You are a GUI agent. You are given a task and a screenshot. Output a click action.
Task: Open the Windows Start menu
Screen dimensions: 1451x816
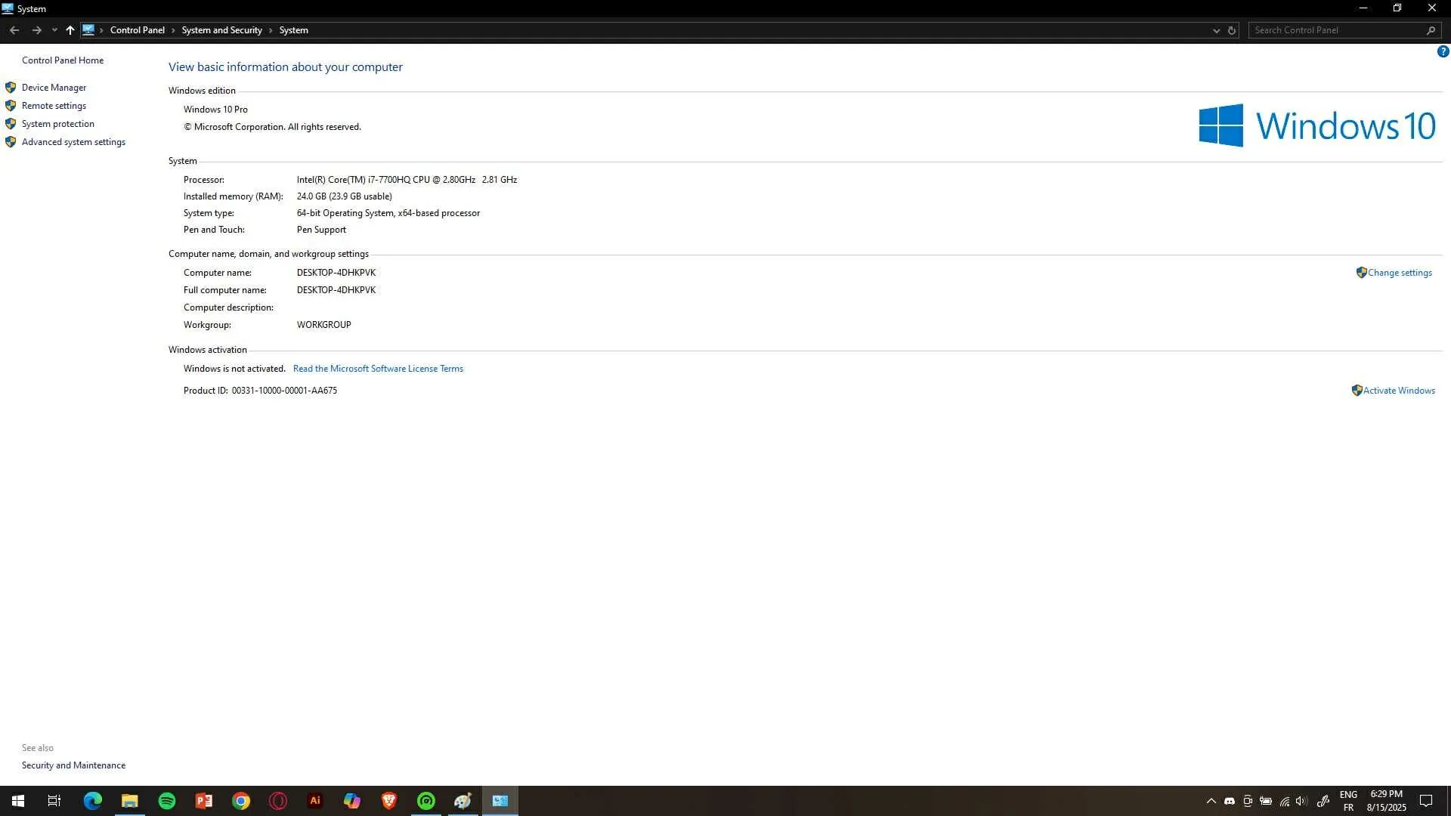(18, 801)
